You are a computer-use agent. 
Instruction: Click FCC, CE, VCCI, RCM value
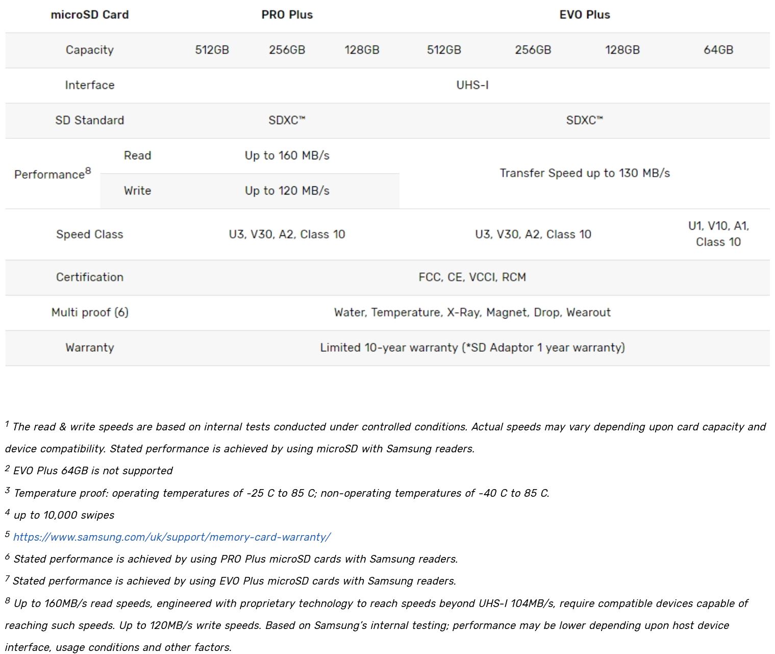pos(472,277)
